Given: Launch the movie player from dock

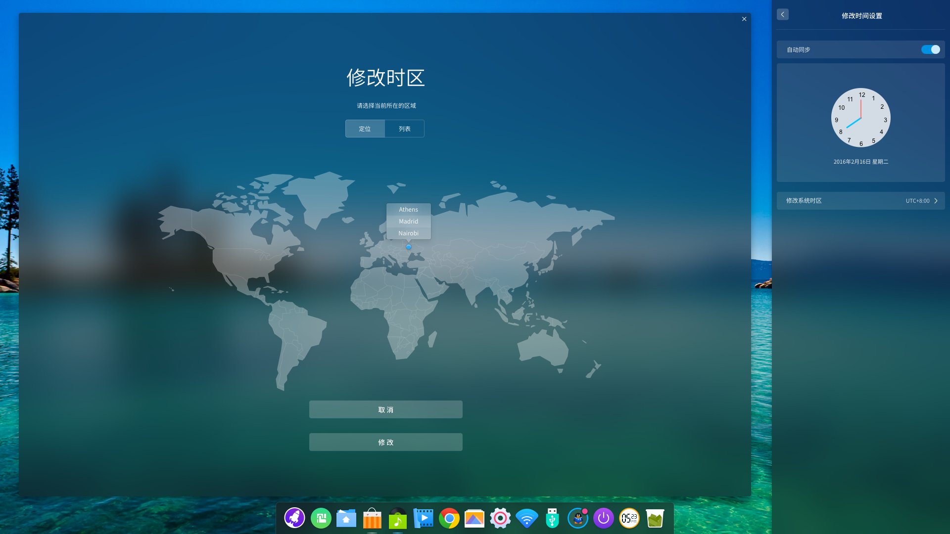Looking at the screenshot, I should pos(424,518).
